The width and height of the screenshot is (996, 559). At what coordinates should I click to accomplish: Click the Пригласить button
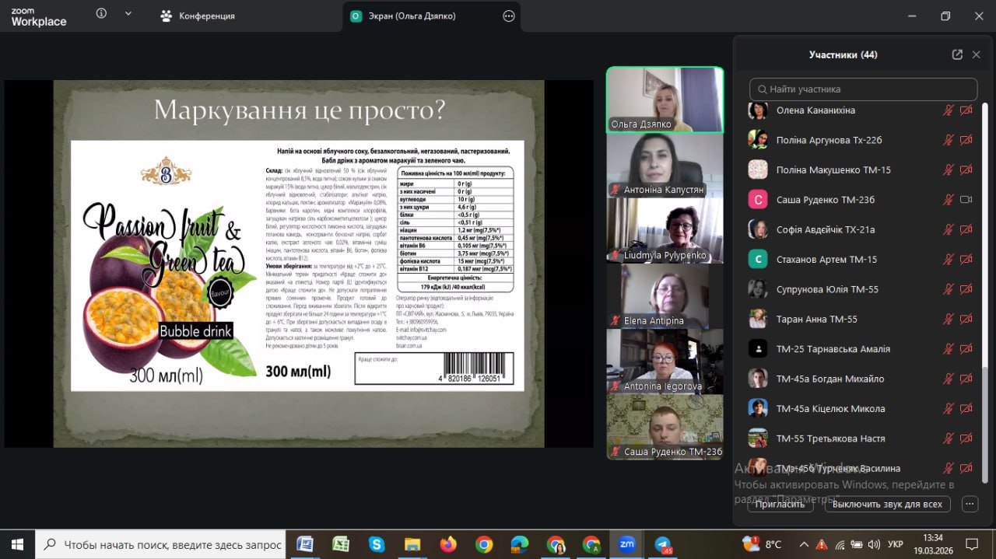[x=780, y=504]
